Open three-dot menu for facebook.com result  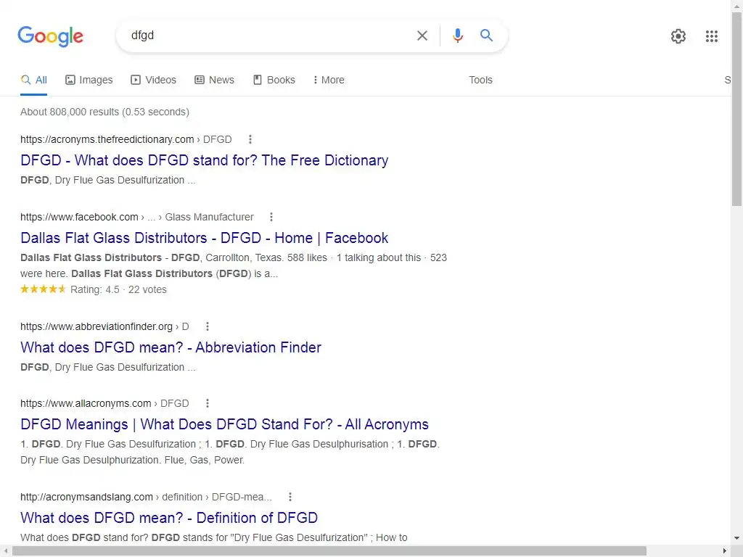pos(271,217)
